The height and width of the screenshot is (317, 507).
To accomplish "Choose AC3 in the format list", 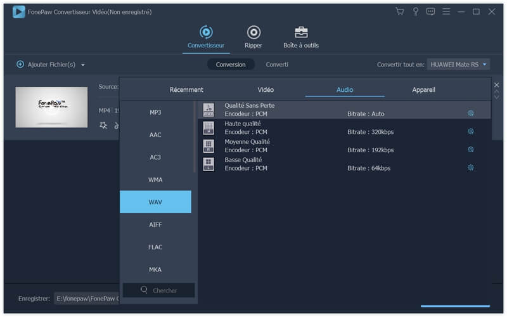I will click(x=155, y=157).
